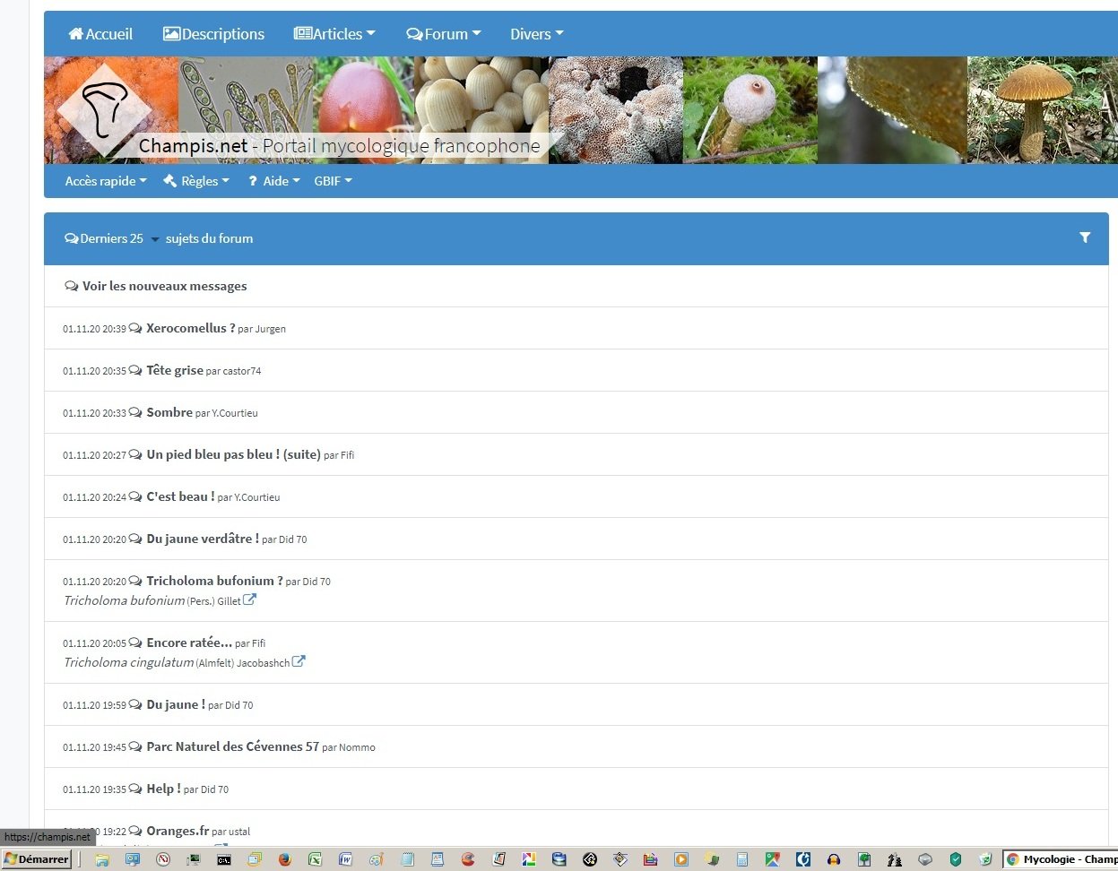
Task: Open the GBIF dropdown menu
Action: pos(333,181)
